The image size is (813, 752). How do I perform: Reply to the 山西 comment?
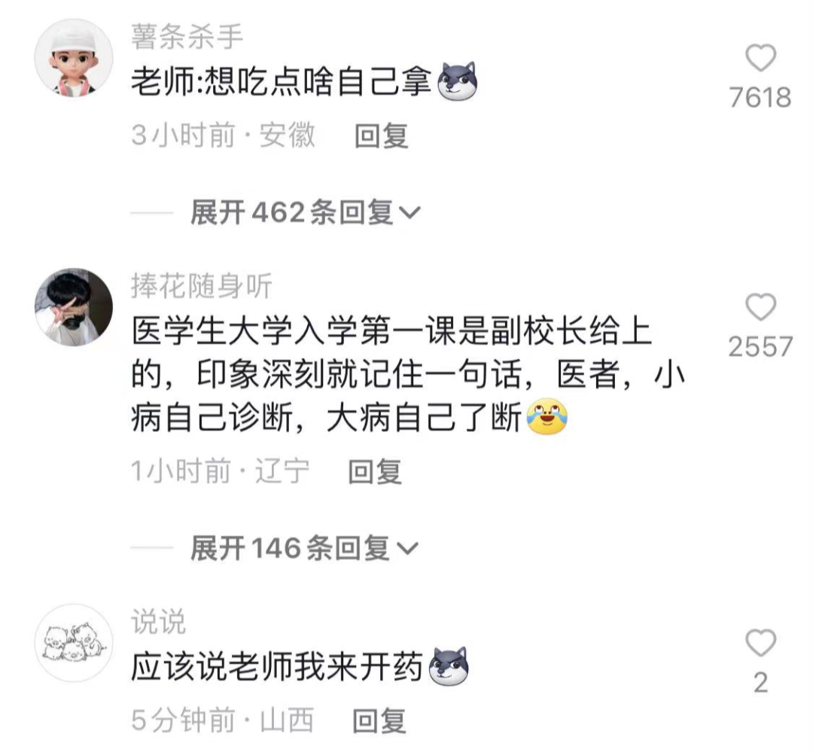(x=379, y=721)
